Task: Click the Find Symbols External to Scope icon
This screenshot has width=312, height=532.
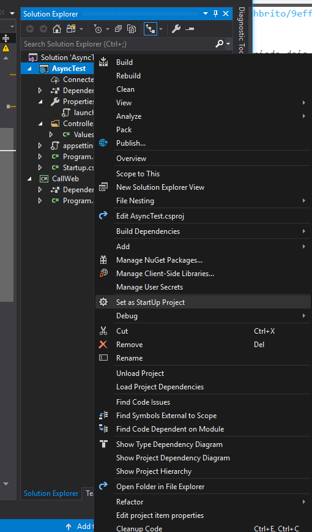Action: coord(103,415)
